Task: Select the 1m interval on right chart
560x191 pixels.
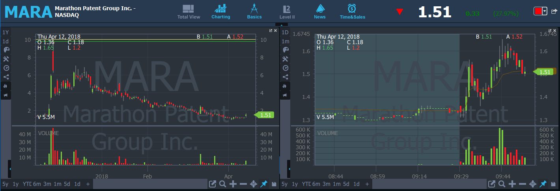Action: 286,41
